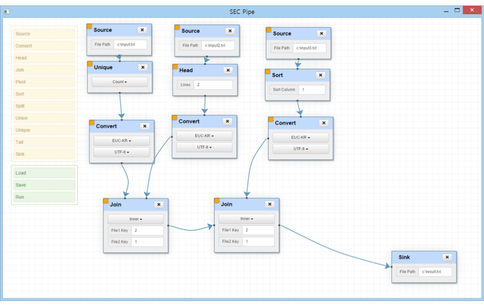Close the Unique node with its X icon
The width and height of the screenshot is (484, 306).
143,68
